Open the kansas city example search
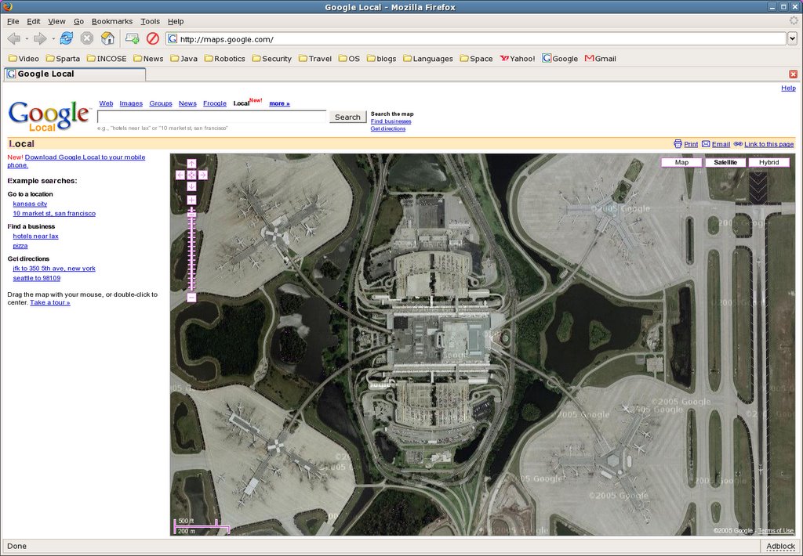Screen dimensions: 803x556 [31, 204]
